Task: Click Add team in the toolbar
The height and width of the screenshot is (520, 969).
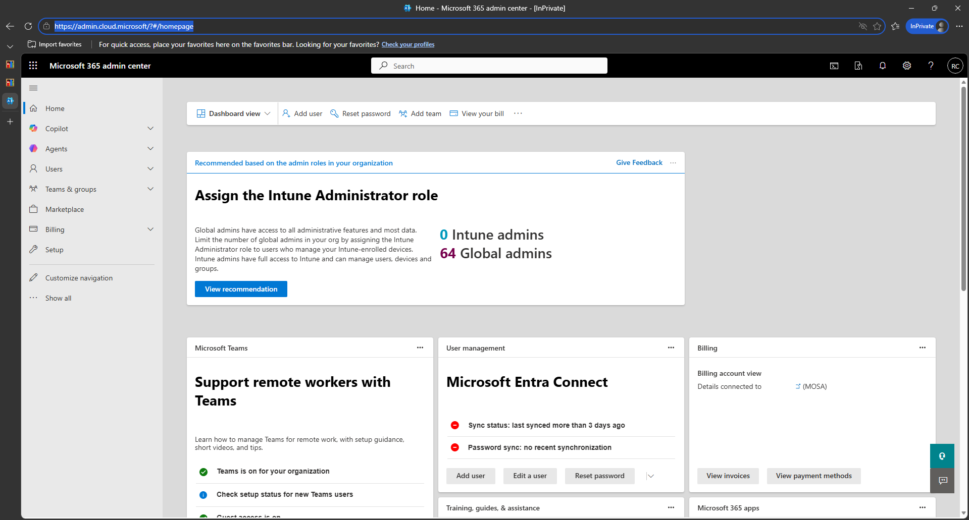Action: [420, 113]
